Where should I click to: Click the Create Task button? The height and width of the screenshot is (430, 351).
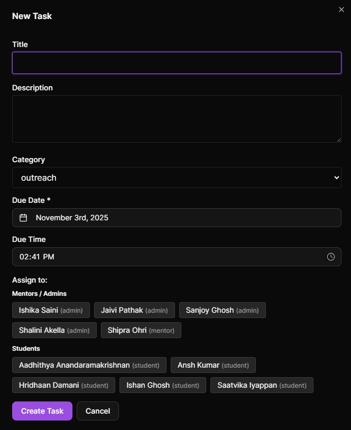(x=42, y=411)
